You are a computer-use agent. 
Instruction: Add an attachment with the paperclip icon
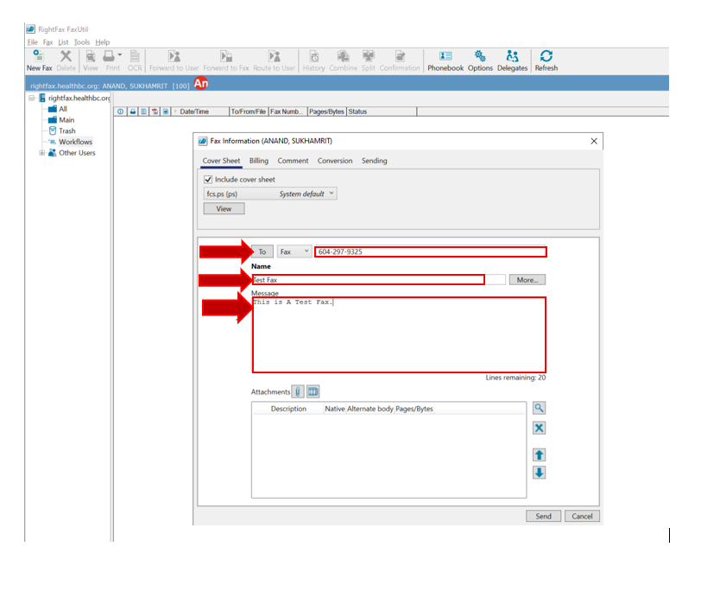click(x=296, y=391)
